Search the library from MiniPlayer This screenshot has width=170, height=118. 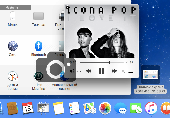click(123, 71)
